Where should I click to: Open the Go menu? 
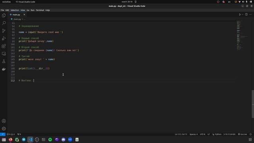click(x=28, y=10)
